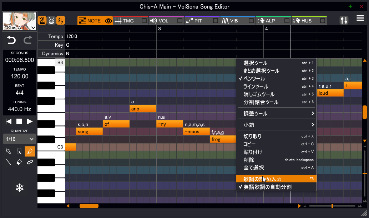The image size is (369, 218).
Task: Click the orange horizontal scrollbar thumb
Action: click(89, 206)
